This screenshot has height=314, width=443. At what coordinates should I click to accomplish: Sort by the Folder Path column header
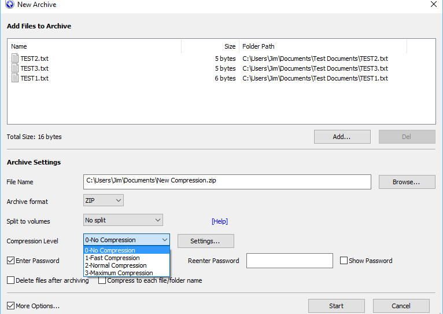tap(323, 46)
